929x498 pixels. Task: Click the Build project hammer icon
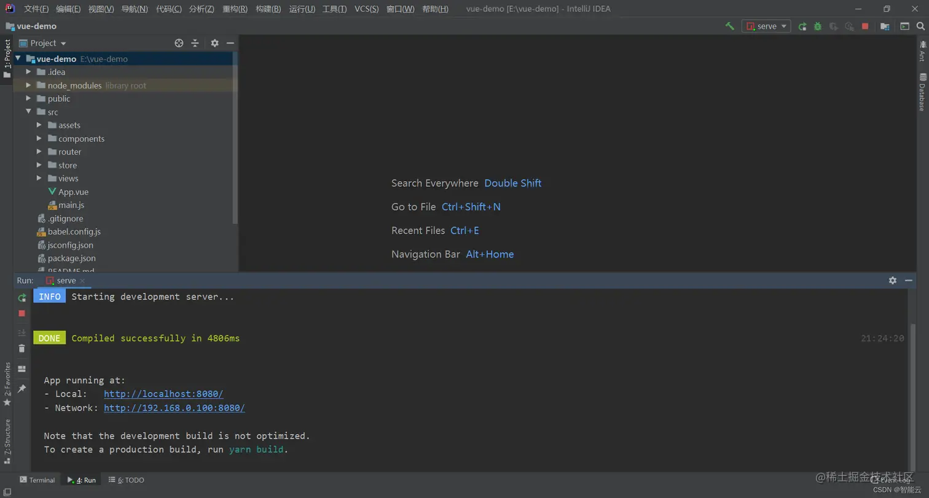coord(730,26)
